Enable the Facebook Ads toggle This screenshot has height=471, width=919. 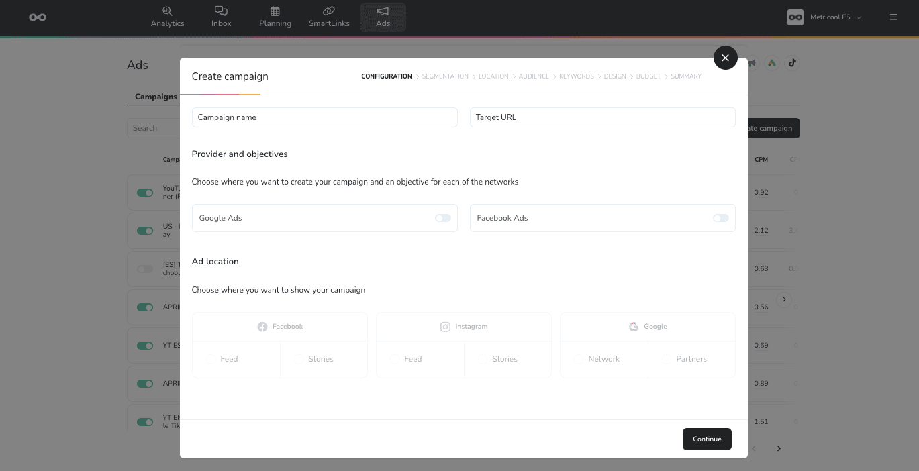(x=720, y=218)
